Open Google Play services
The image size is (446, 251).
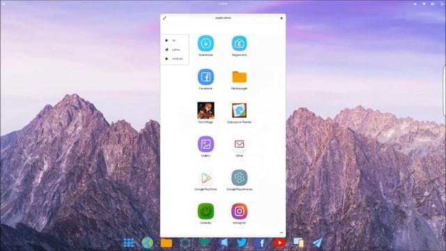click(x=239, y=178)
